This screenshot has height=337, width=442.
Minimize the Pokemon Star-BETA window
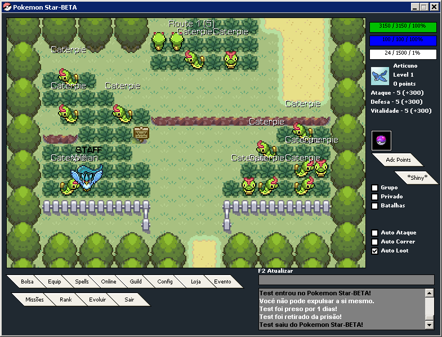(414, 7)
